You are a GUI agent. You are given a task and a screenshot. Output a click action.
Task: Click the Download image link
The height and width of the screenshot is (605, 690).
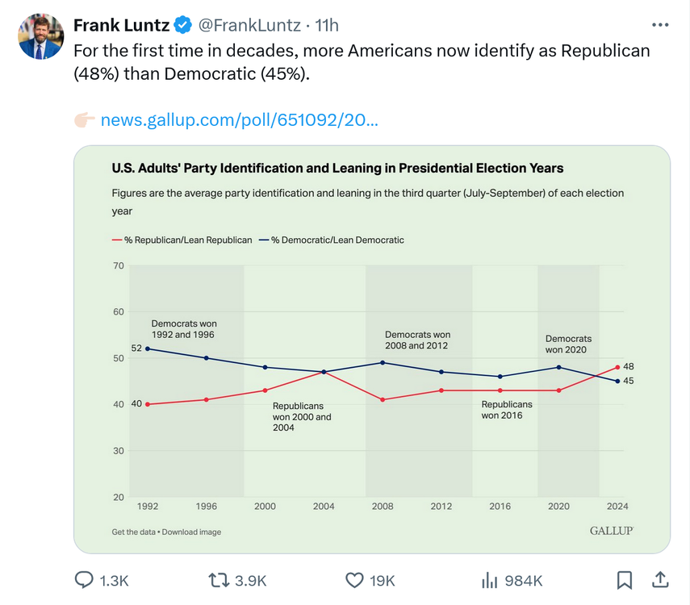pyautogui.click(x=191, y=532)
